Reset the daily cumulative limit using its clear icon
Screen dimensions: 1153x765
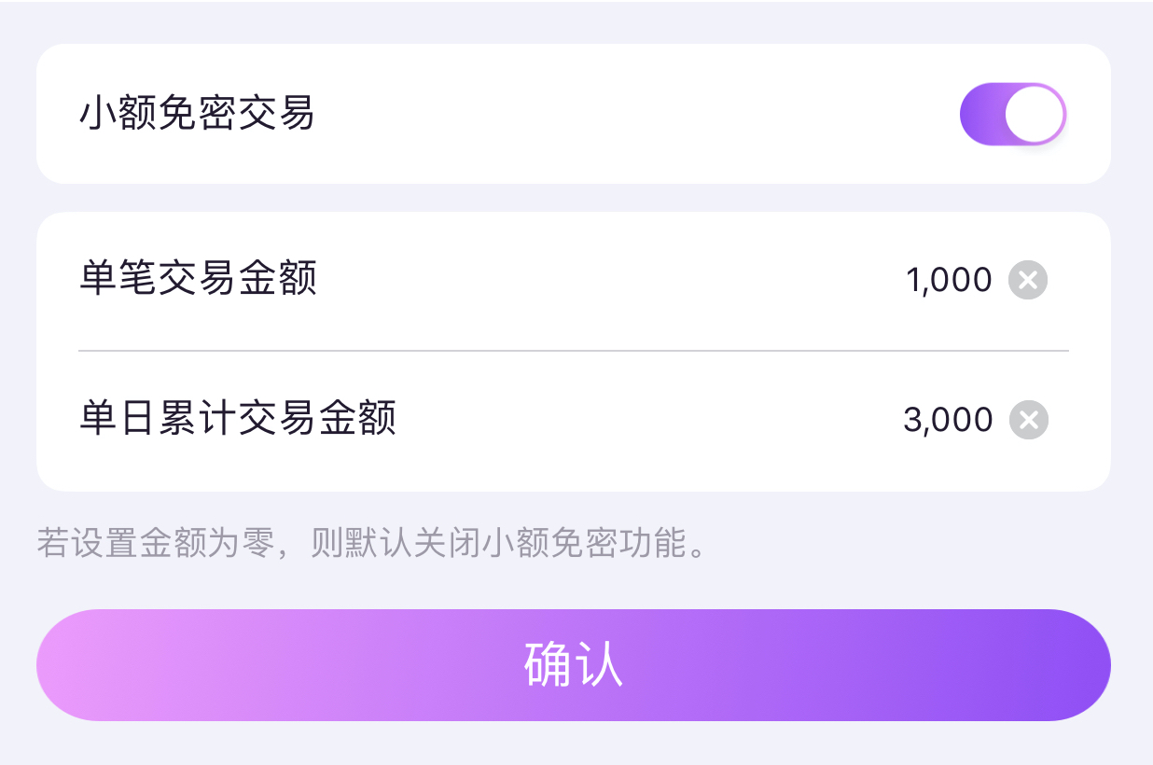point(1028,420)
